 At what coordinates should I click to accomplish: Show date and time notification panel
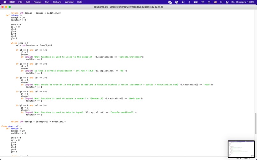coord(242,2)
